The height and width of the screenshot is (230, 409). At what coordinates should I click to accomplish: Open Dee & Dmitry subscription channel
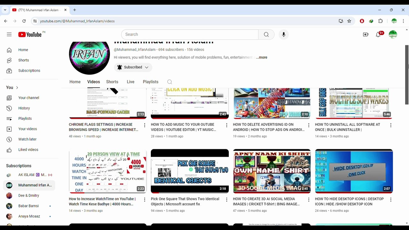coord(29,195)
